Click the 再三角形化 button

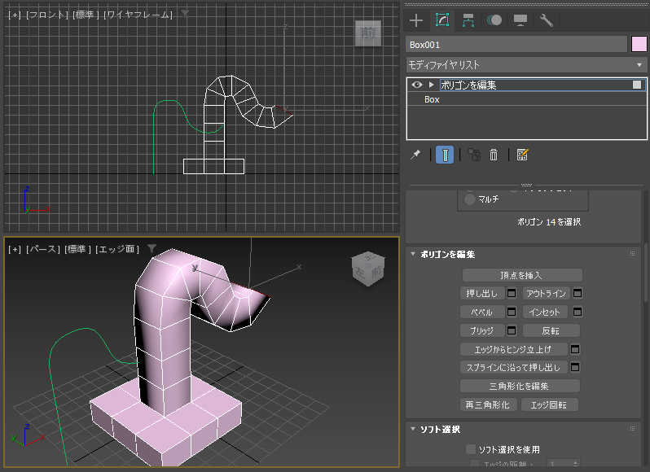coord(489,404)
